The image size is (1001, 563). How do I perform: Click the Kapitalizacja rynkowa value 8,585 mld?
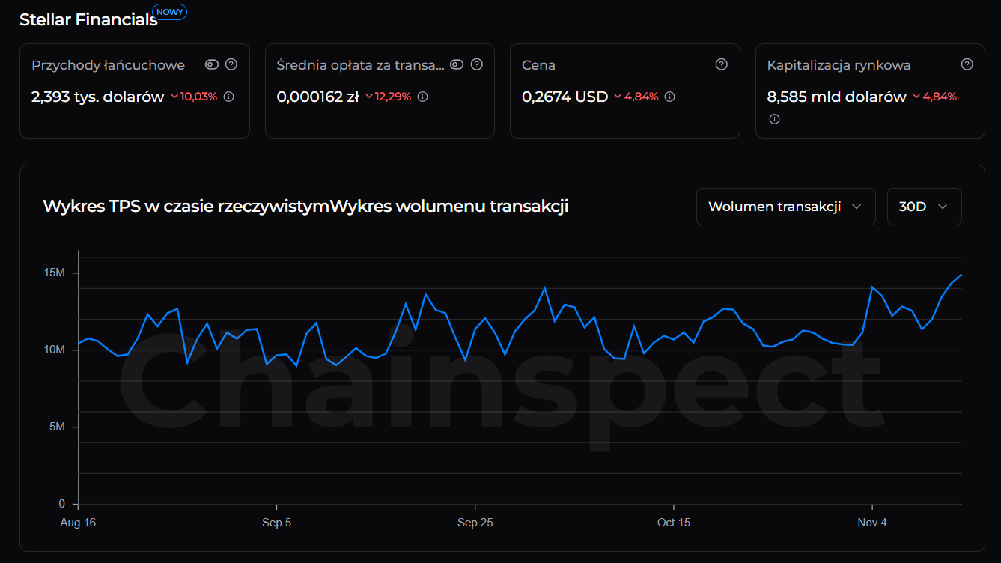pyautogui.click(x=836, y=97)
